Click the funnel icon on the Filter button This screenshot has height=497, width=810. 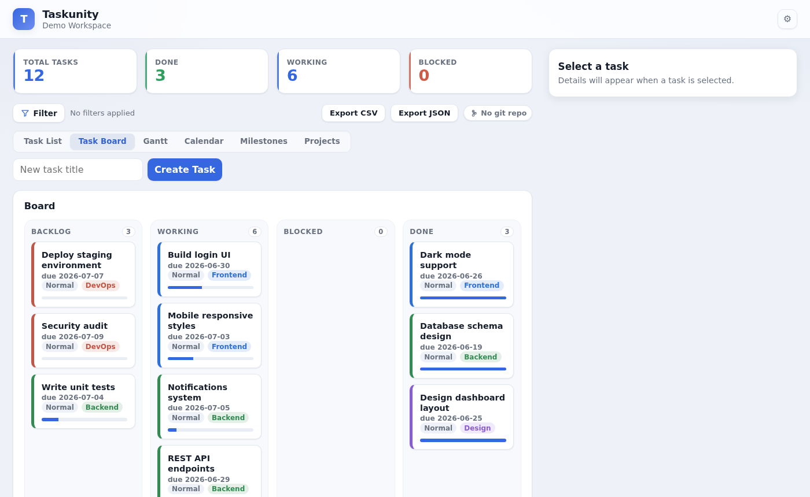(25, 113)
